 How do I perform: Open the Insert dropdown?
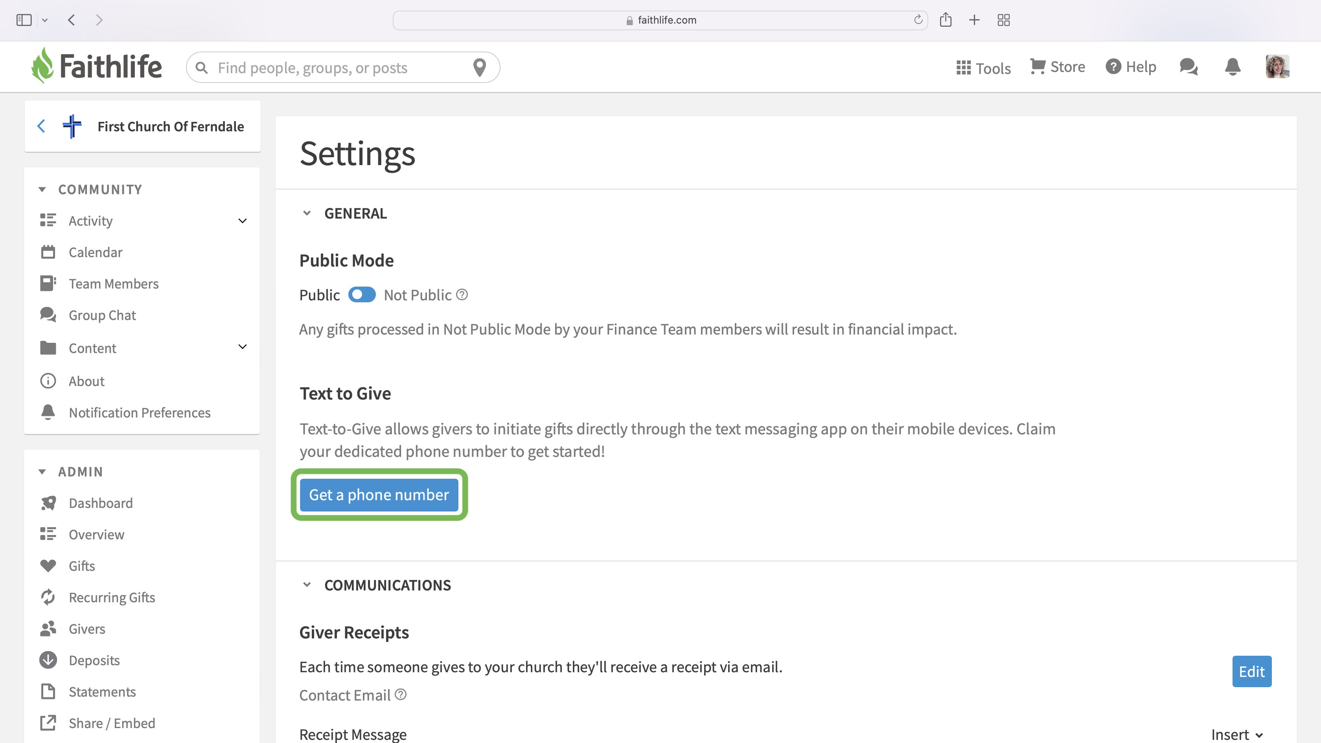coord(1237,734)
